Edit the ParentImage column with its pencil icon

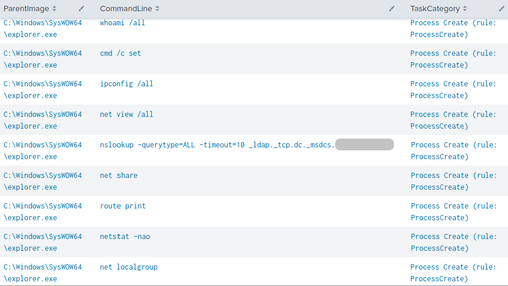(81, 9)
